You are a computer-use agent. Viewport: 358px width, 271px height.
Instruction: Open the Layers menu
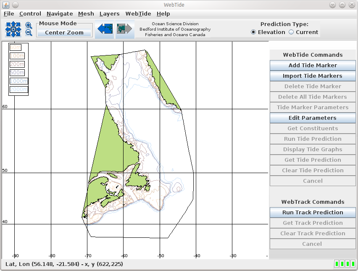tap(109, 14)
